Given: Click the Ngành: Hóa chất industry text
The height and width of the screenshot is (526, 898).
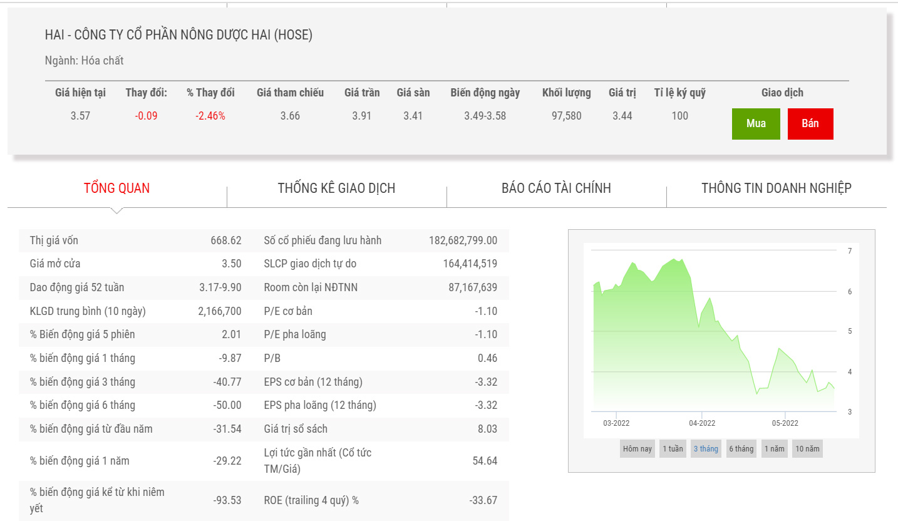Looking at the screenshot, I should coord(84,61).
